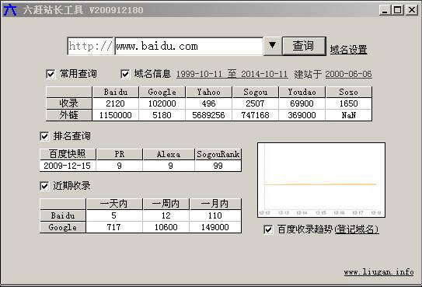
Task: Click the Google one-day value 717
Action: coord(114,227)
